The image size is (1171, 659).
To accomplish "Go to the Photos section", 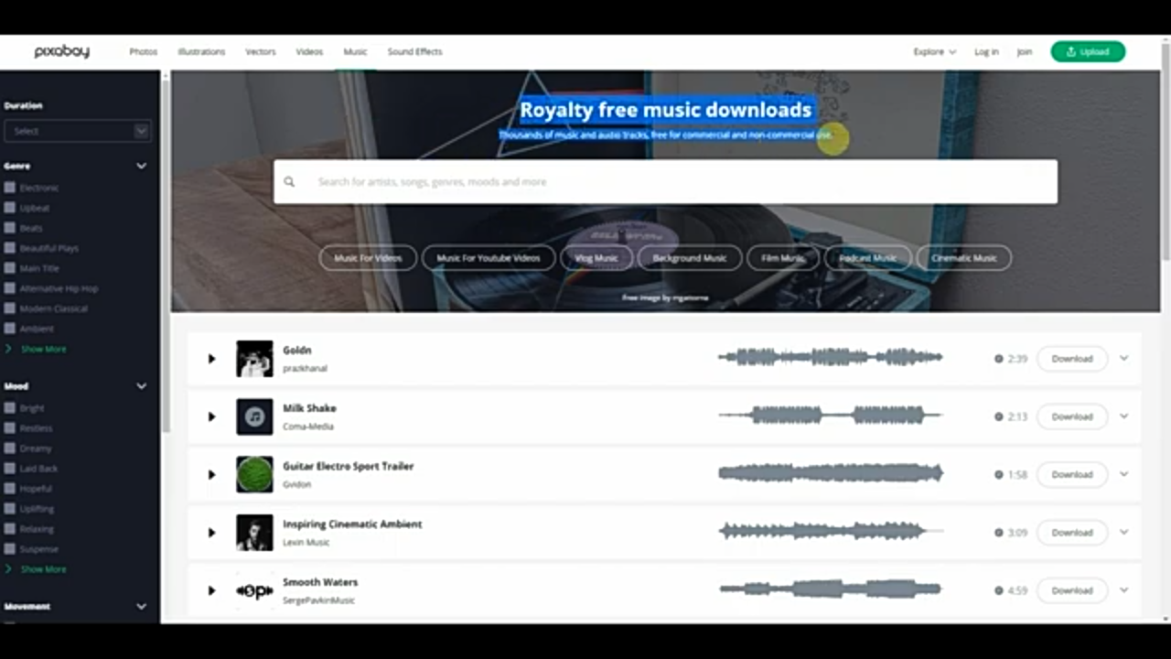I will point(144,52).
